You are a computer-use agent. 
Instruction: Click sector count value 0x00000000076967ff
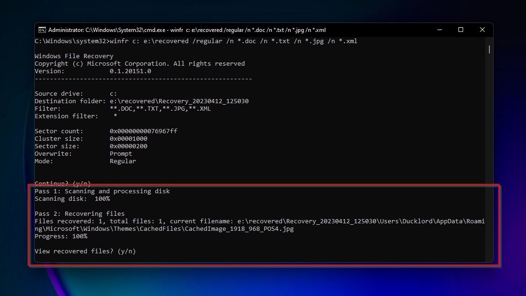coord(143,131)
